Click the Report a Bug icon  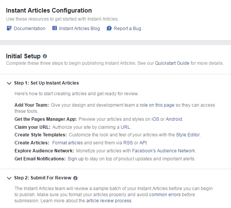tap(109, 29)
